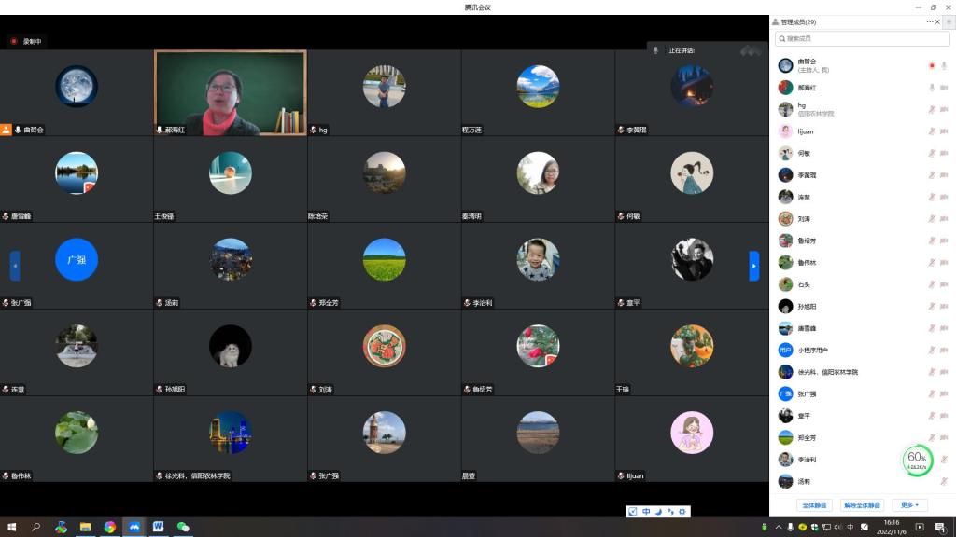Toggle 何敏's muted microphone in member list

tap(931, 153)
